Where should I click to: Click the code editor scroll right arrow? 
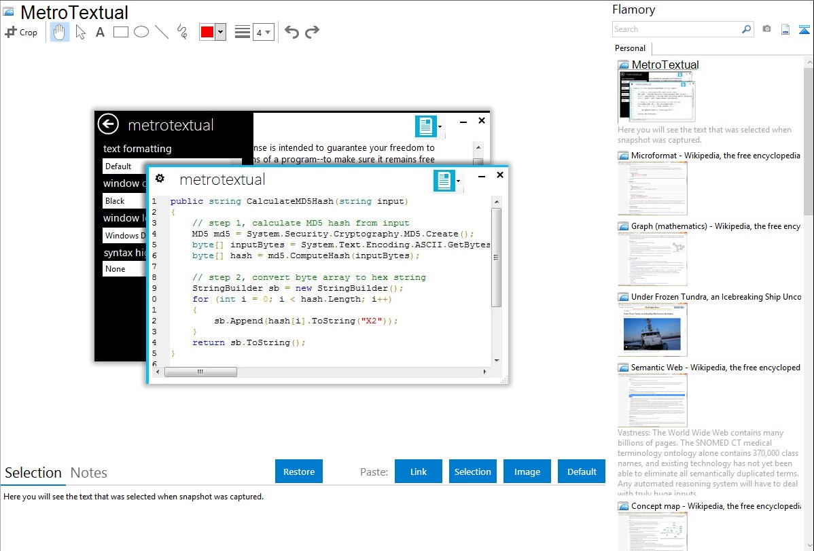[485, 372]
